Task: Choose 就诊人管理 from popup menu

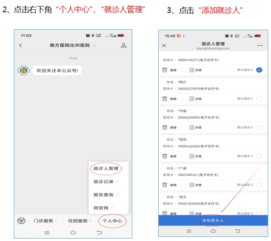Action: 106,169
